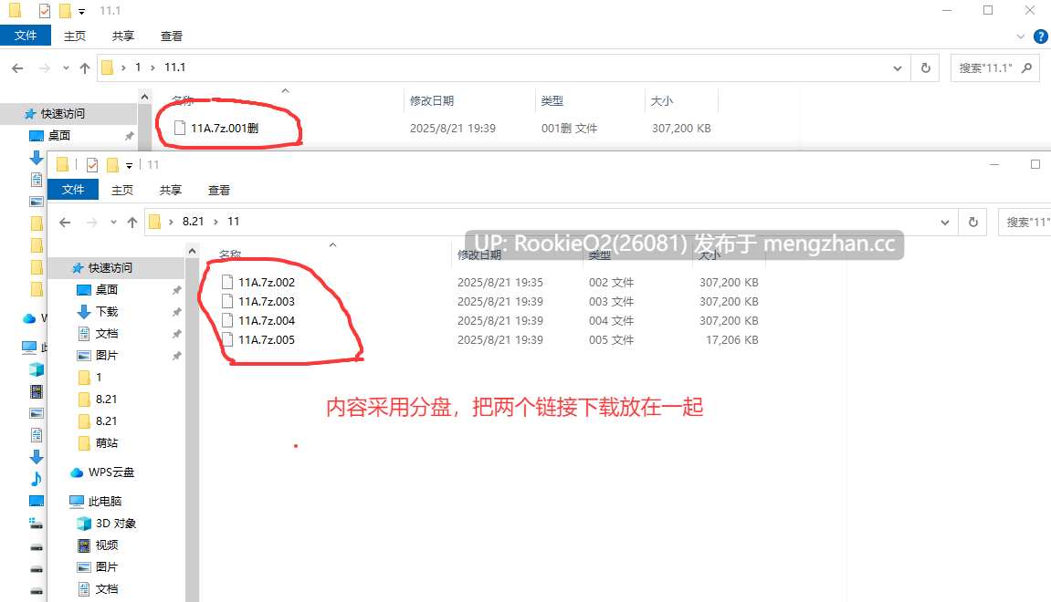Open the 共享 tab in the 11.1 window
This screenshot has height=602, width=1051.
[122, 36]
